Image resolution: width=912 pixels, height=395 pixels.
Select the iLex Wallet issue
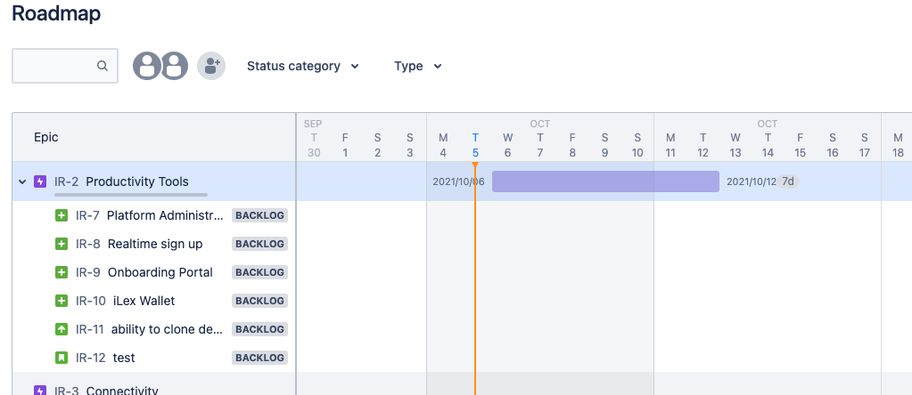tap(144, 301)
